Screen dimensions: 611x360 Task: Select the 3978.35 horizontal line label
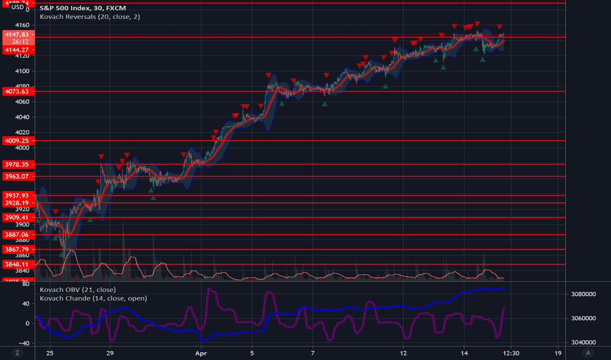click(18, 165)
